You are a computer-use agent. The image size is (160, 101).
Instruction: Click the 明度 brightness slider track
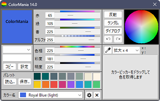pyautogui.click(x=77, y=67)
